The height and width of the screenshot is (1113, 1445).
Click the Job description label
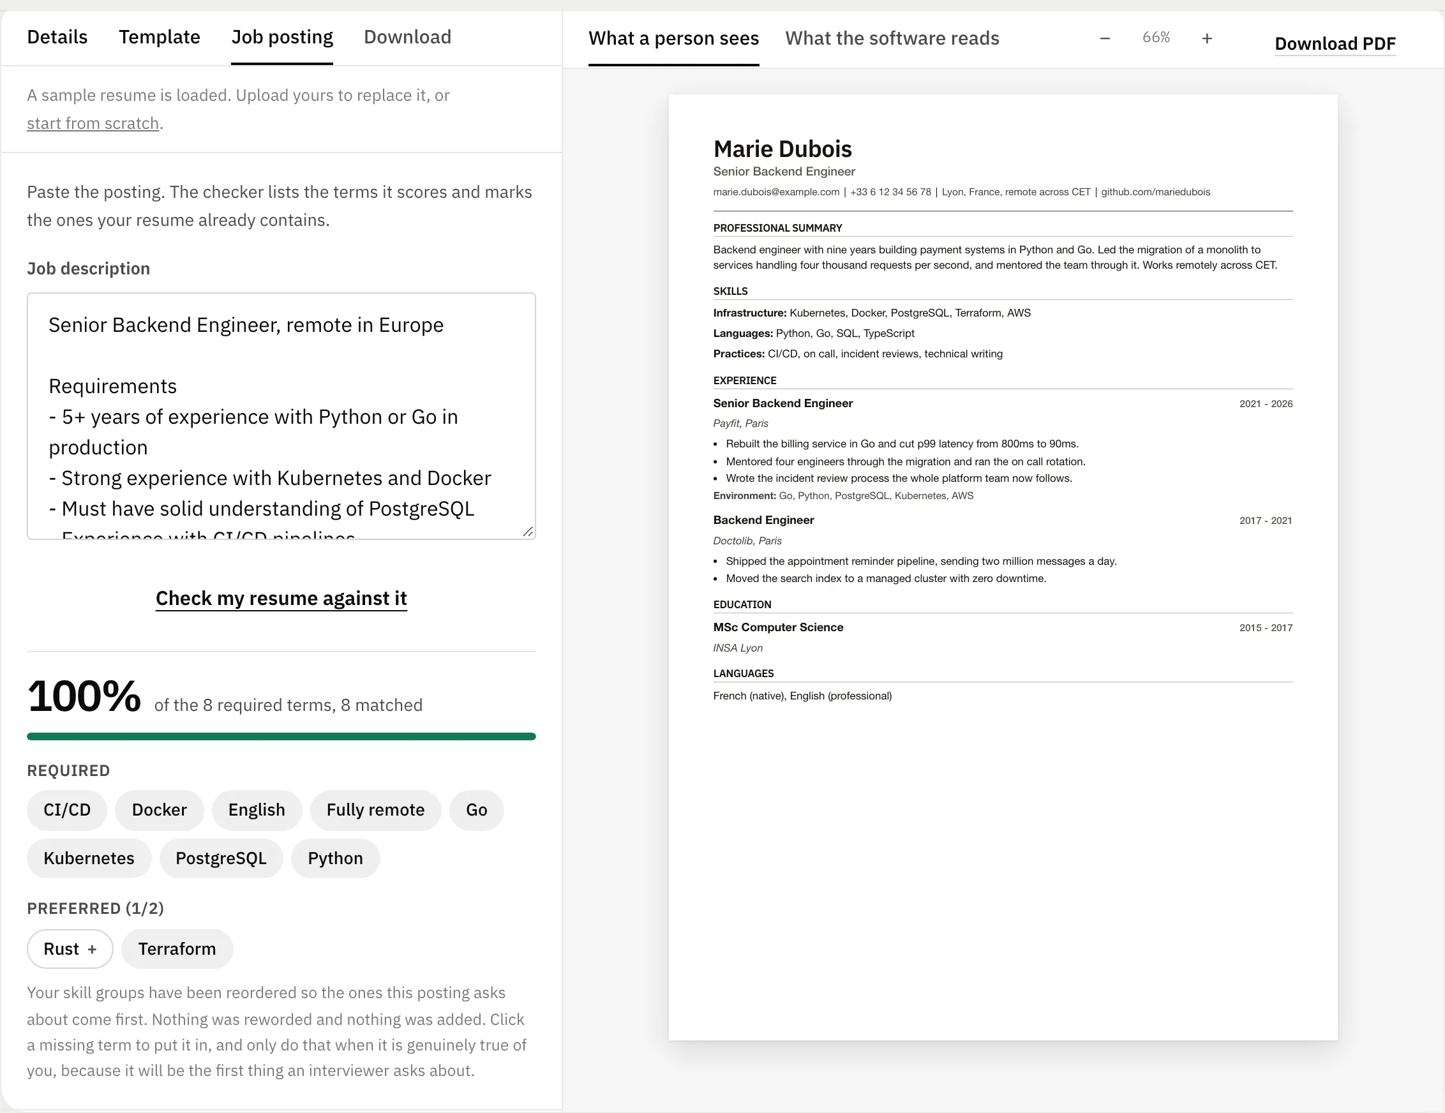[x=88, y=269]
